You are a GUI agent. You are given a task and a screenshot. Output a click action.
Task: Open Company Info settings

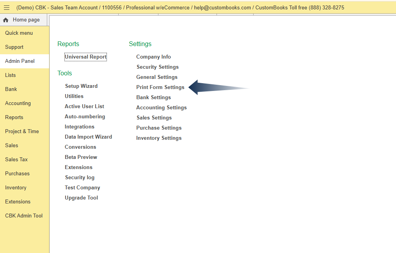[153, 57]
